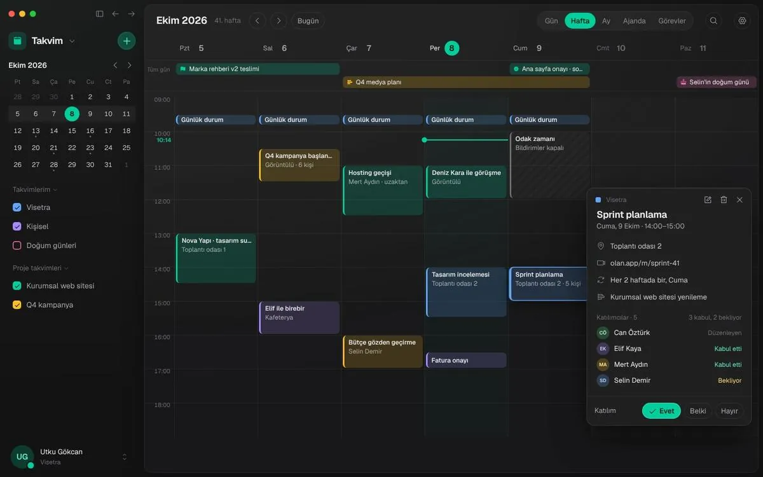The height and width of the screenshot is (477, 763).
Task: Click the location pin icon beside Toplantı odası 2
Action: tap(601, 246)
